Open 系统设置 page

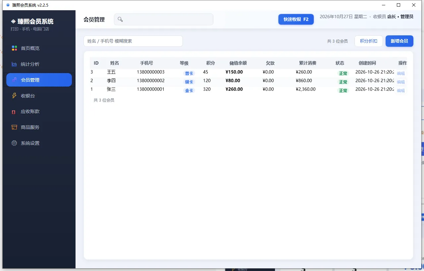(x=39, y=143)
